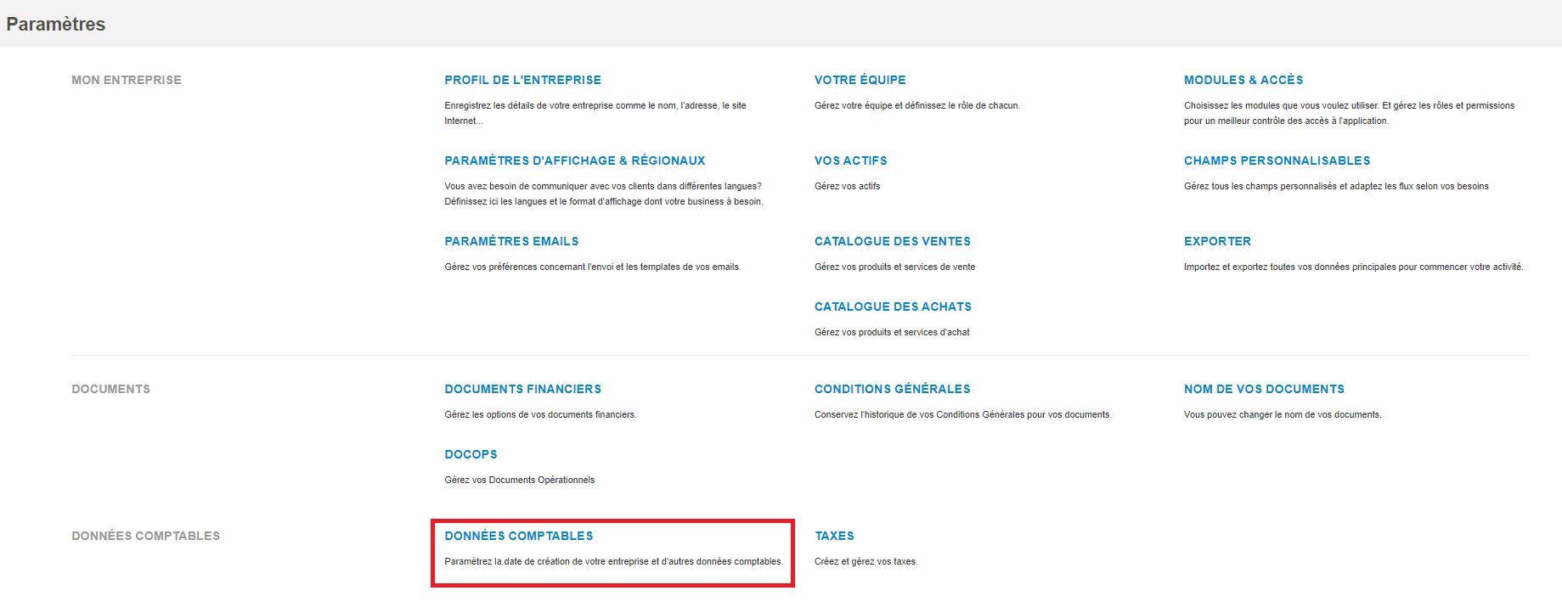Open Nom de vos documents

pos(1264,389)
